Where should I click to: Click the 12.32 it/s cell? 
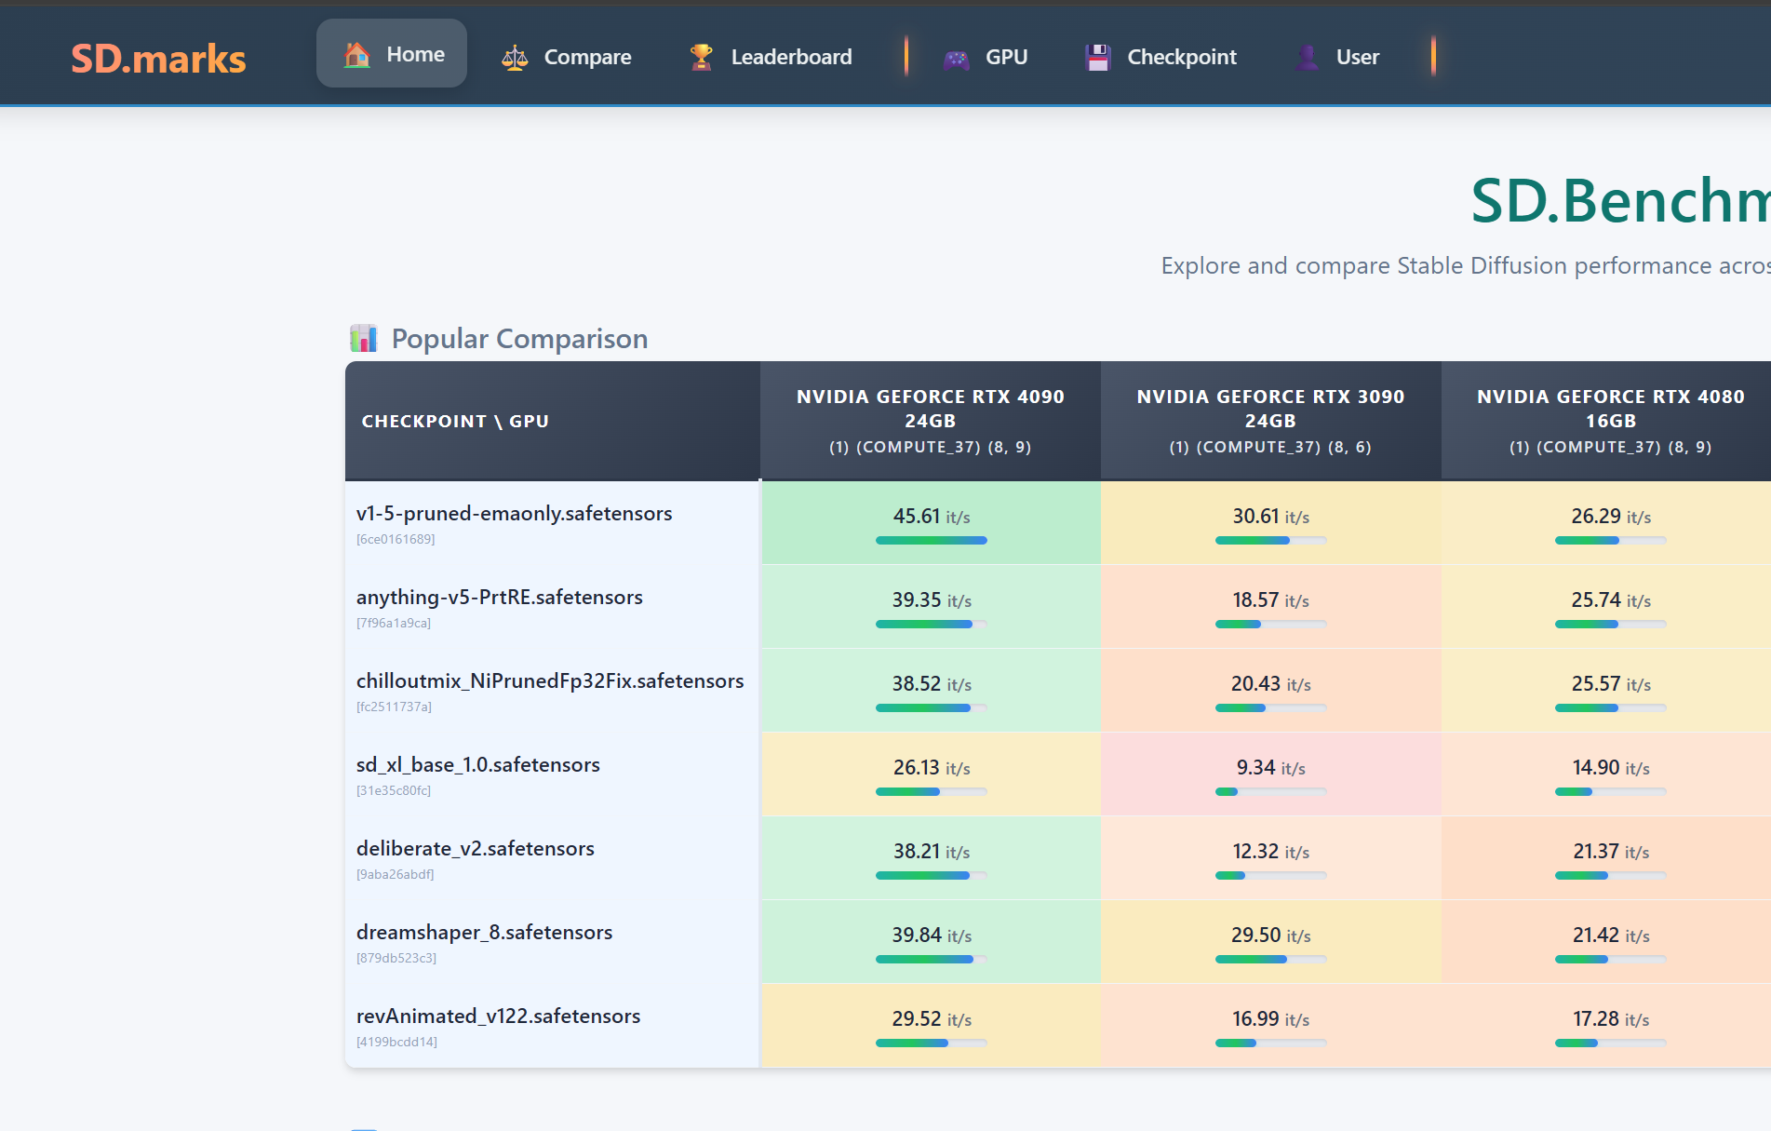1271,857
